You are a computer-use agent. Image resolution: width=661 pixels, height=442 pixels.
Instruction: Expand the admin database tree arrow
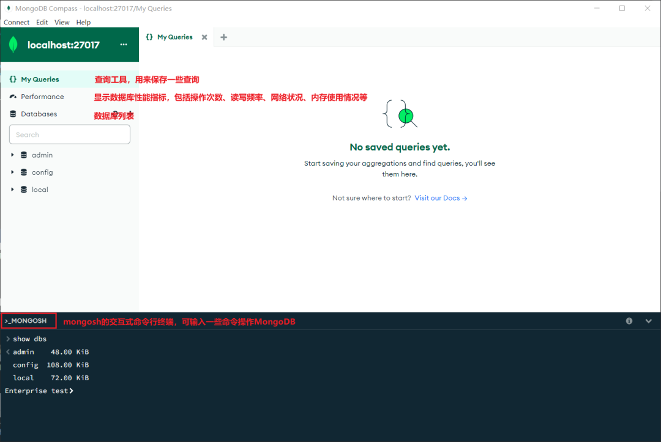[x=12, y=155]
